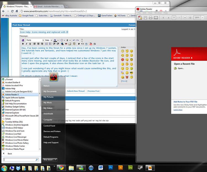Screen dimensions: 207x172
Task: Open the Help menu in Adobe Reader
Action: click(x=166, y=13)
